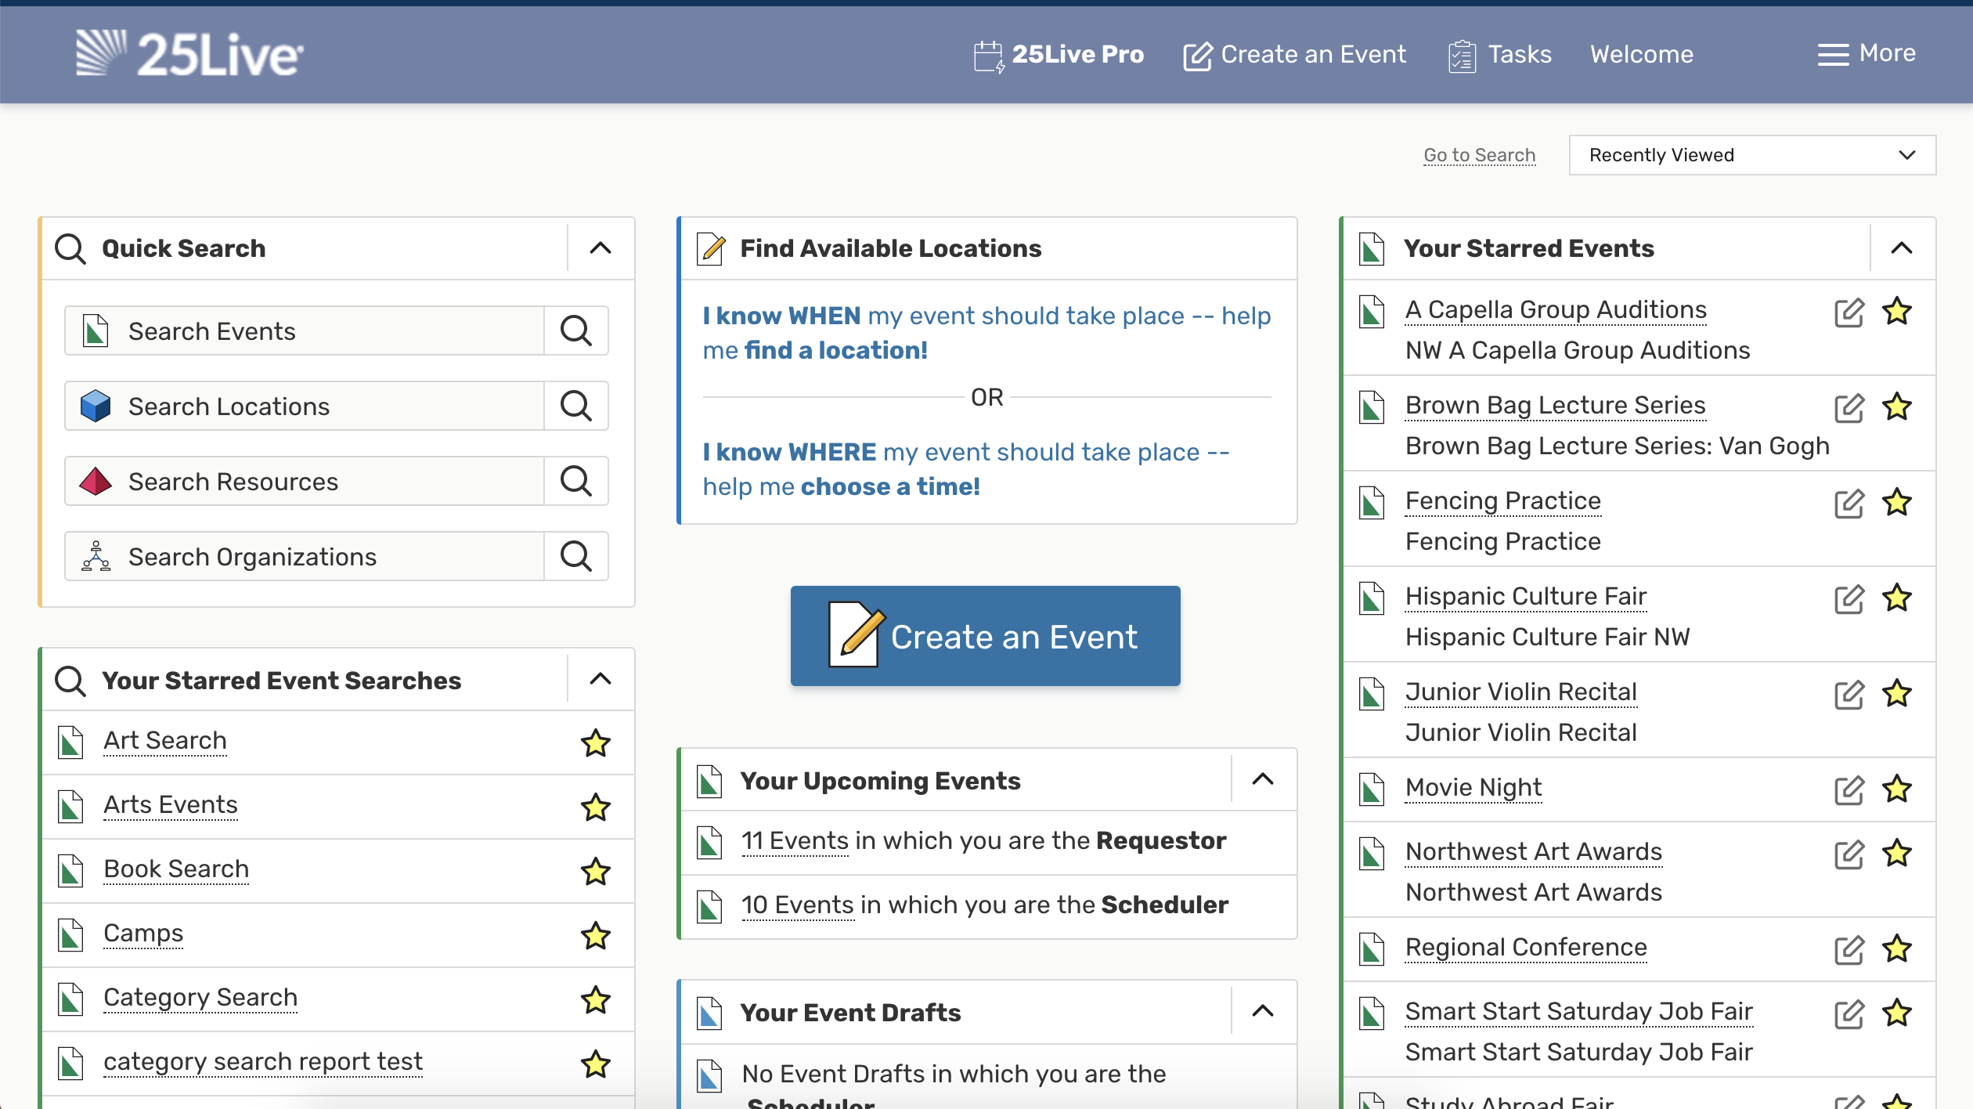1973x1109 pixels.
Task: Click the search icon next to Search Locations
Action: [x=575, y=406]
